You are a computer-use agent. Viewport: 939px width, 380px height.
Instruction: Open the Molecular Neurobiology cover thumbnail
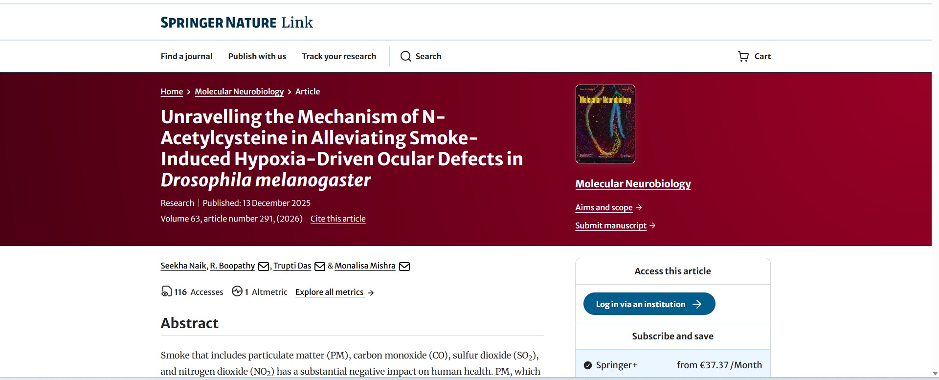[605, 124]
